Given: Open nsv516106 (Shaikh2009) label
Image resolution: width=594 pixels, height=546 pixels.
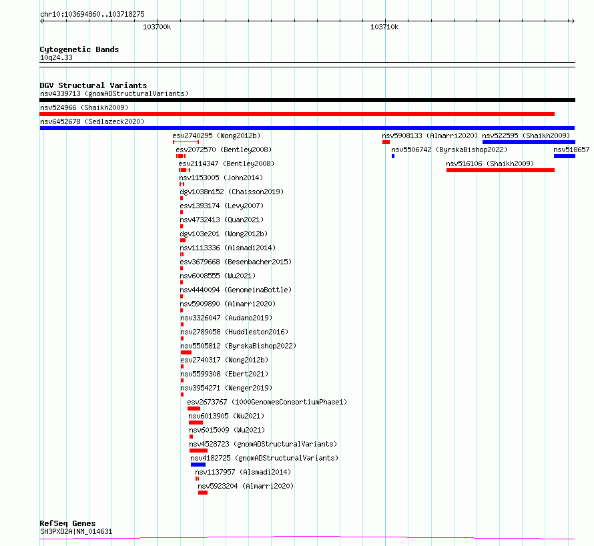Looking at the screenshot, I should [489, 164].
